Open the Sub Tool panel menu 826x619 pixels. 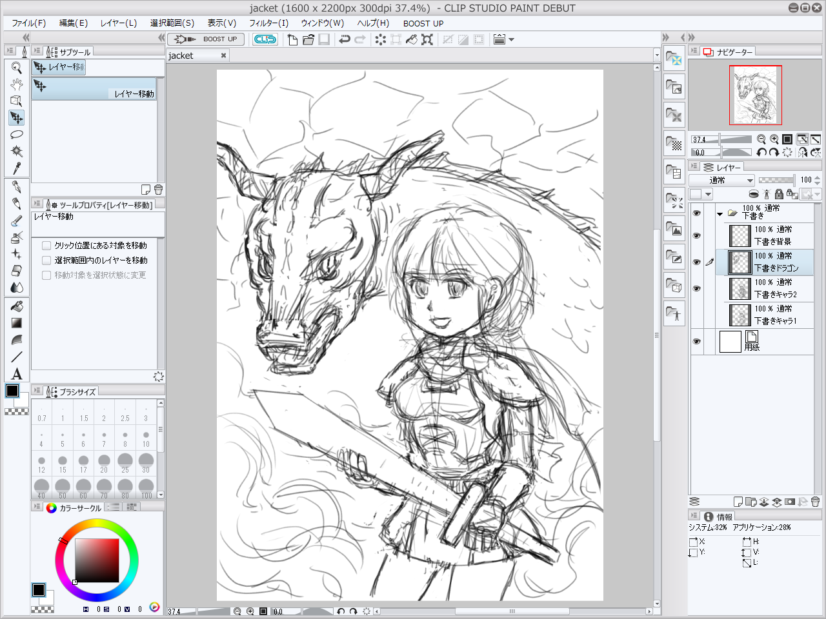(37, 51)
